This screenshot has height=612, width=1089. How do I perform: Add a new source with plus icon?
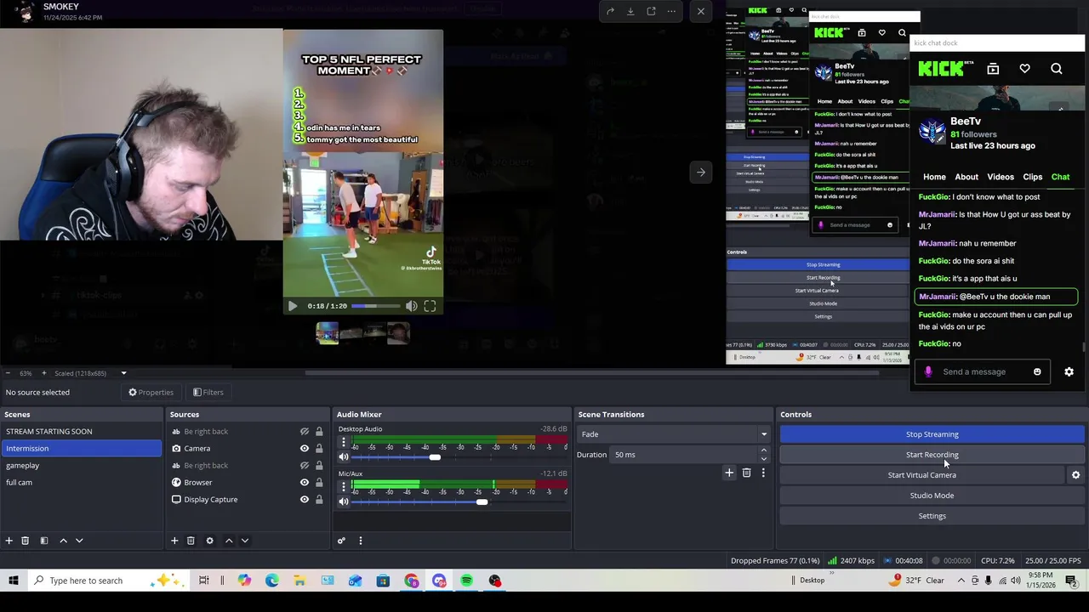174,541
